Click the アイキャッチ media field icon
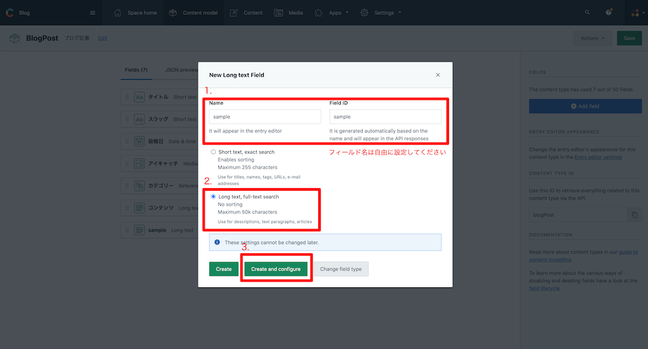 [x=140, y=163]
